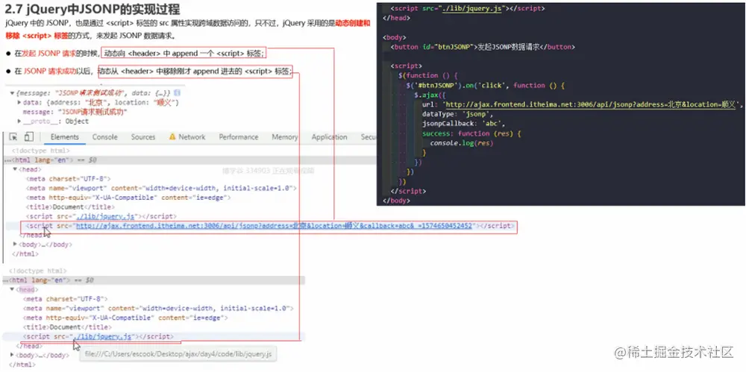Click the warning triangle beside Network
Image resolution: width=746 pixels, height=372 pixels.
pos(172,137)
